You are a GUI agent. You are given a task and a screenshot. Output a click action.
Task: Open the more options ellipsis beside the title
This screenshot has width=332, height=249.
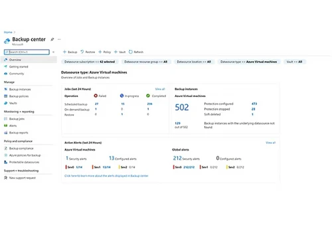59,39
